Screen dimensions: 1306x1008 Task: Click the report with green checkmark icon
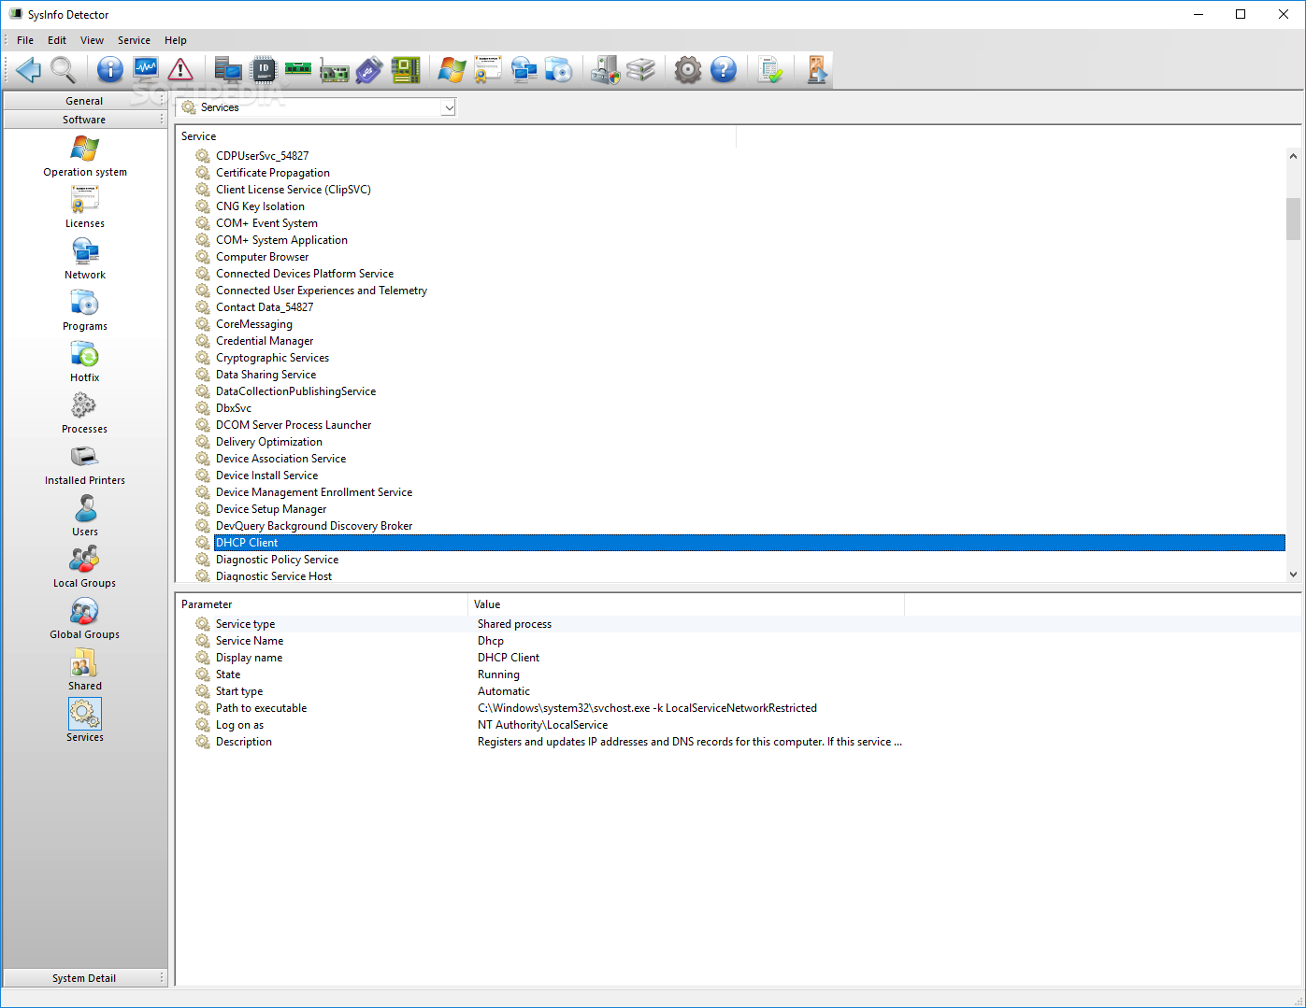point(770,69)
